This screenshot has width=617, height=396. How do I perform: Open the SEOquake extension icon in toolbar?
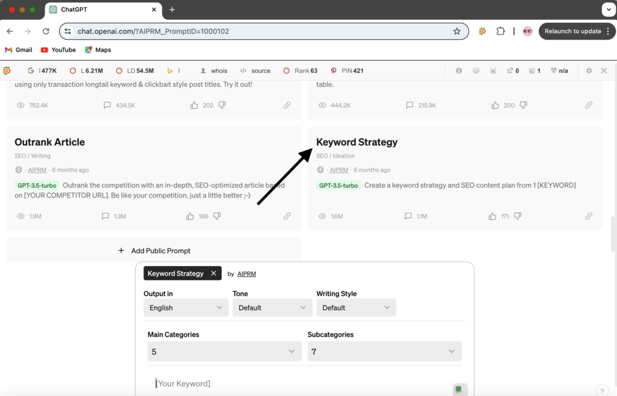pos(482,31)
